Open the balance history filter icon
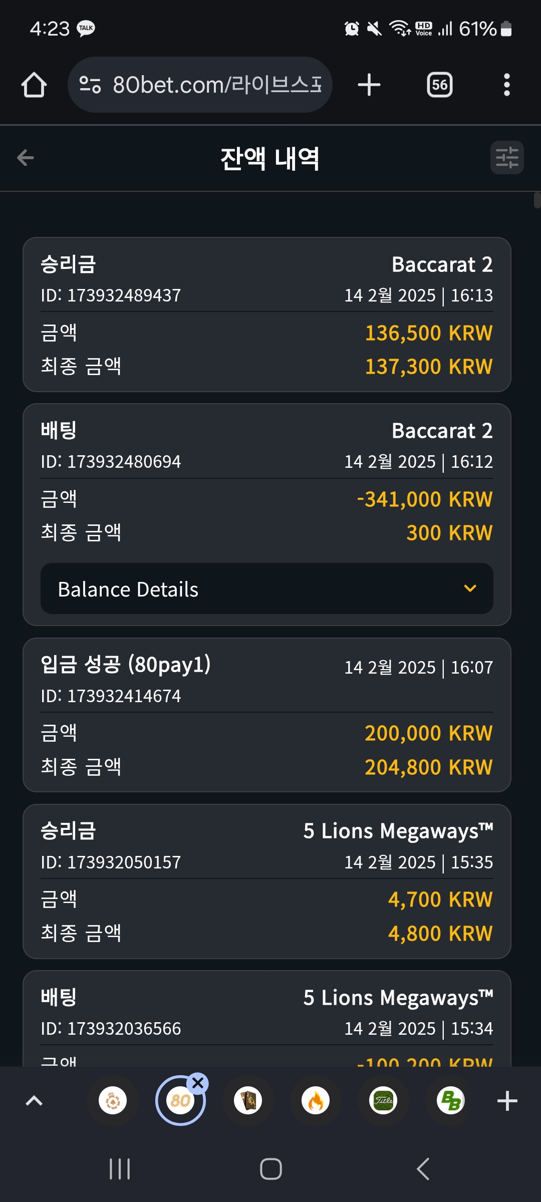The height and width of the screenshot is (1202, 541). point(507,158)
